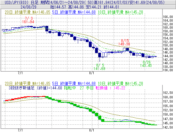Viewport: 176px width, 134px height.
Task: Click the 8/1 date label under upper chart
Action: click(92, 73)
